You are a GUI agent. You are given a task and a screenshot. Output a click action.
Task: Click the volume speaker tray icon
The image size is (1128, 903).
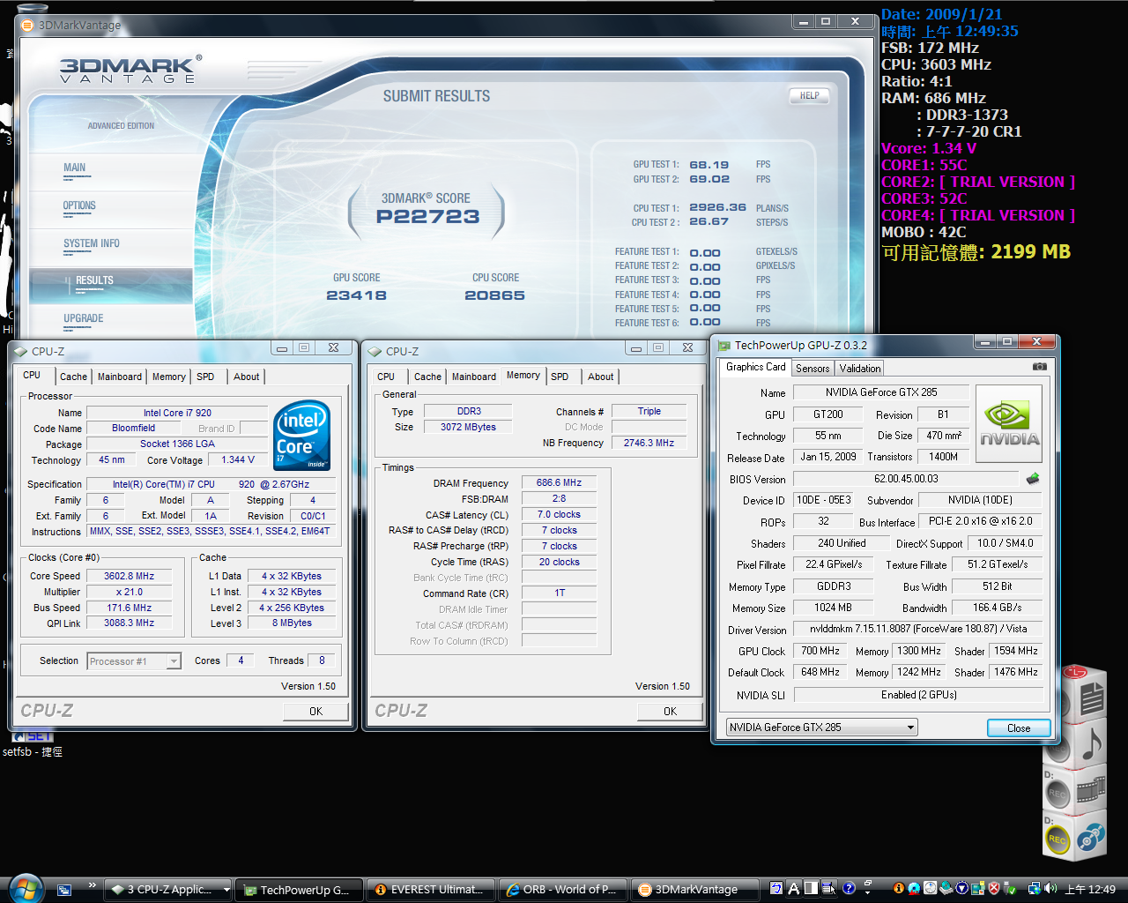(1050, 889)
